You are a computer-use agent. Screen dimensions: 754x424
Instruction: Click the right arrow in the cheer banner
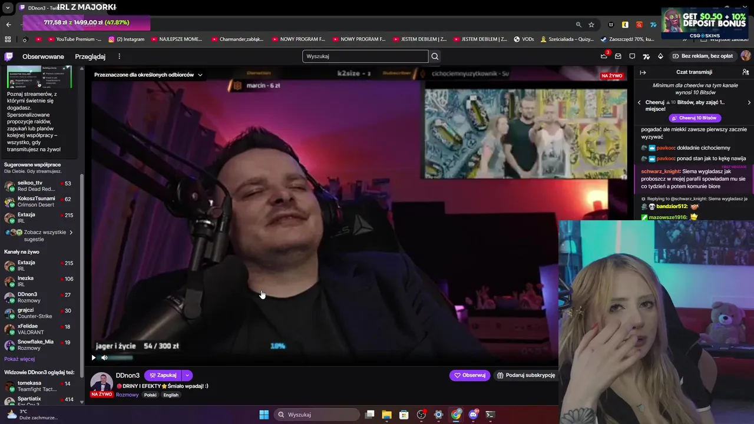point(749,102)
